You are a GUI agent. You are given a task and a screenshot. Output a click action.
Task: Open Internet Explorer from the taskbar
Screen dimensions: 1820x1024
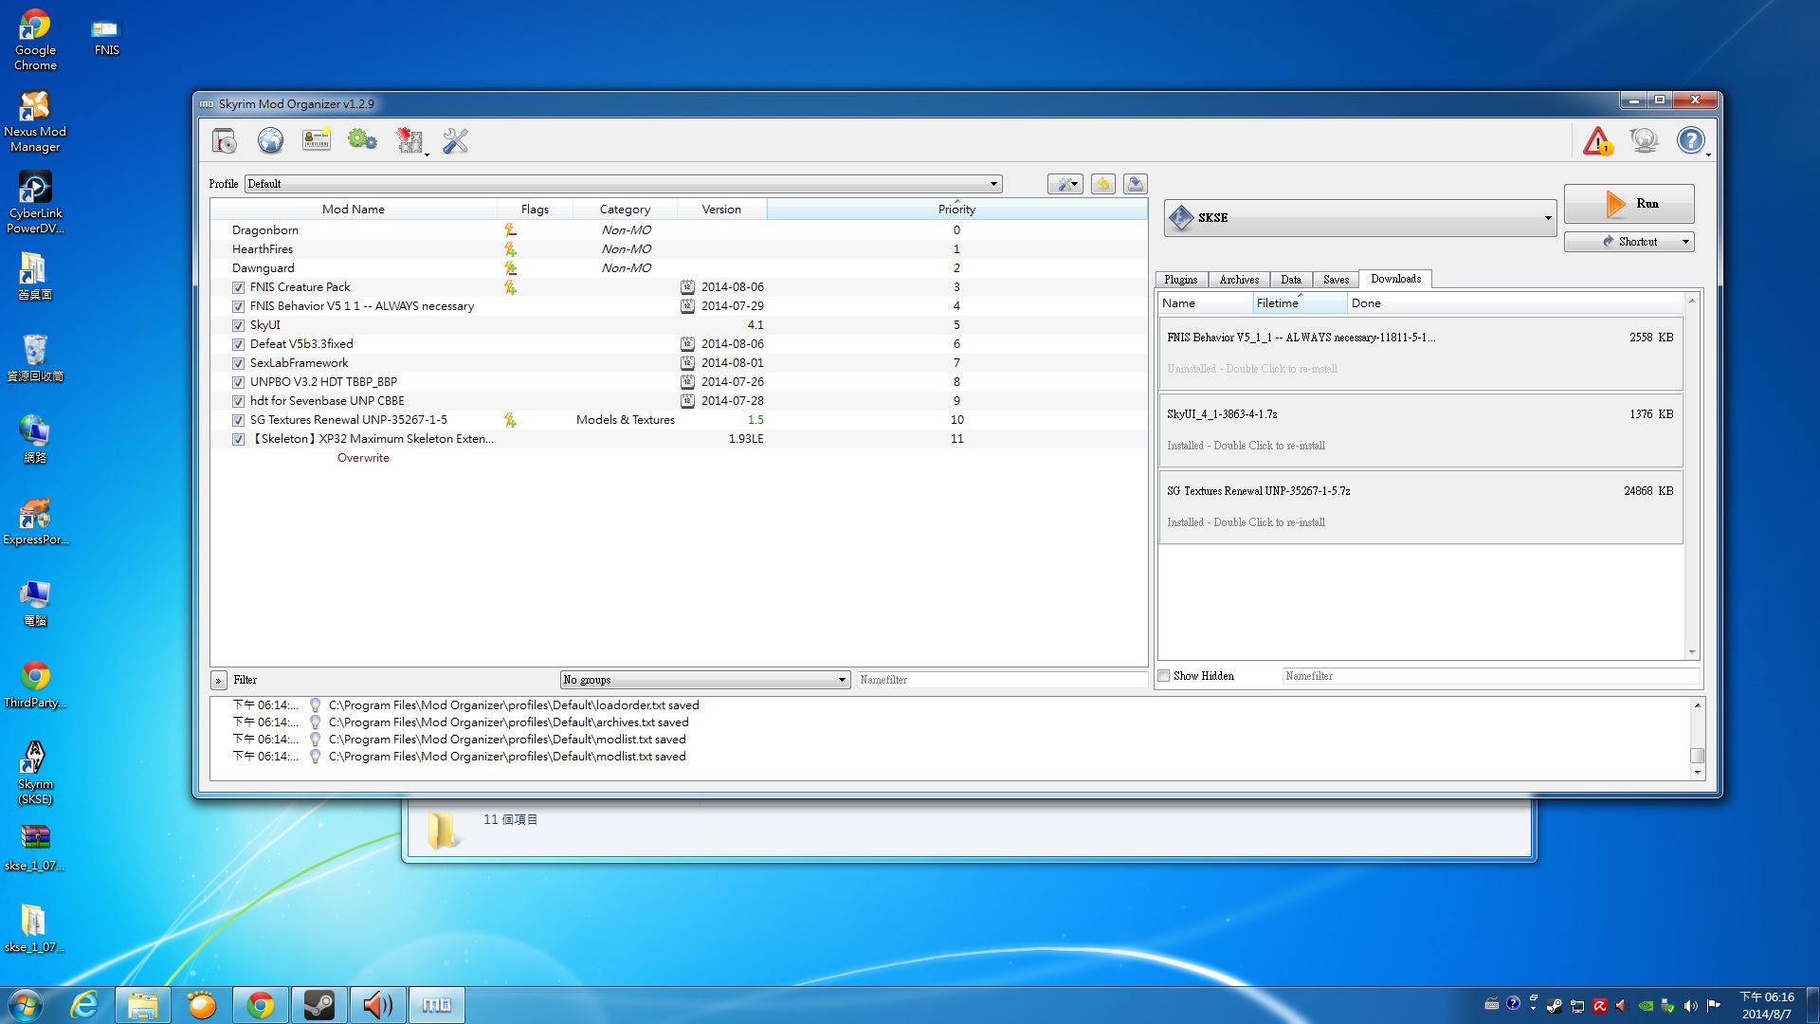(85, 1005)
